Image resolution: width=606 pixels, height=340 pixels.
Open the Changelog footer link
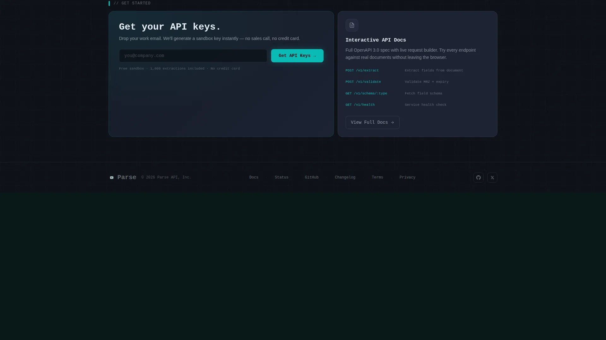click(345, 178)
